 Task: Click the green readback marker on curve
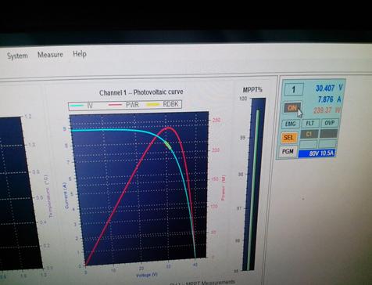point(168,145)
